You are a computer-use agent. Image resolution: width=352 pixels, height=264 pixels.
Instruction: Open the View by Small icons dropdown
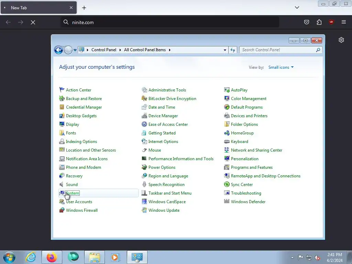click(281, 67)
